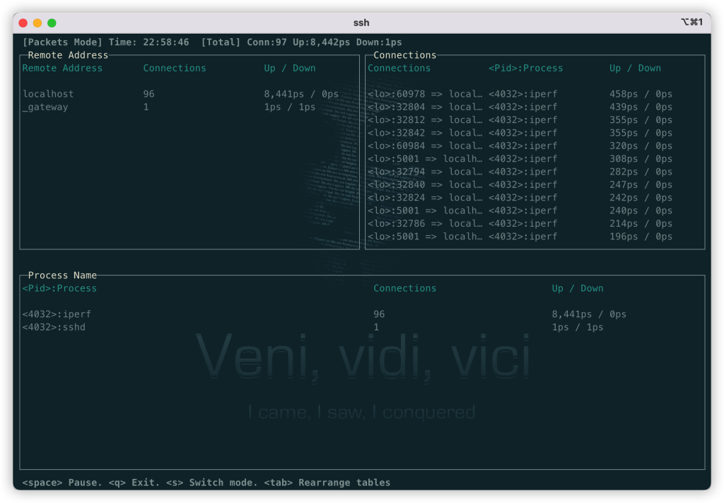Click the ⌥⌘1 shortcut indicator in title bar
This screenshot has height=503, width=724.
(x=691, y=23)
